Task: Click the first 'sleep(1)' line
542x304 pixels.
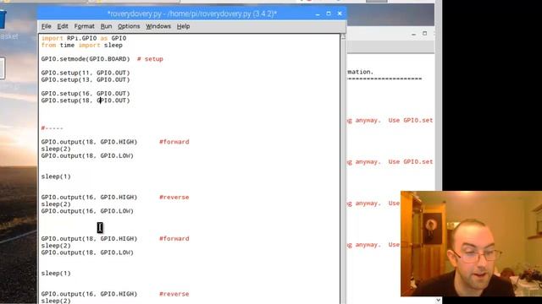Action: tap(56, 176)
